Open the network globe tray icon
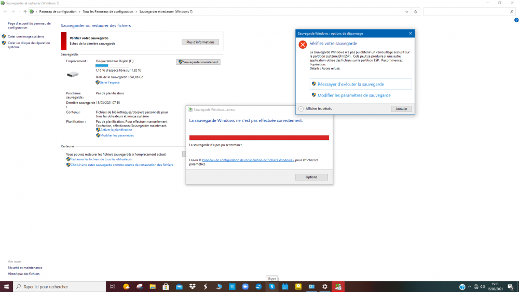The height and width of the screenshot is (292, 519). (x=476, y=287)
